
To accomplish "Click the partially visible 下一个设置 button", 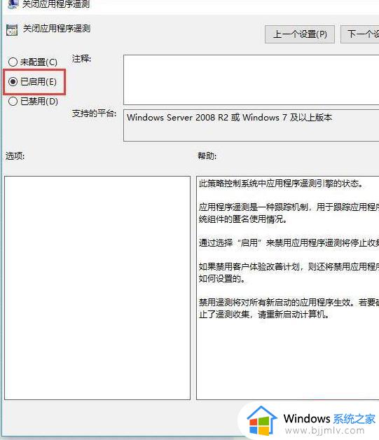I will 360,34.
